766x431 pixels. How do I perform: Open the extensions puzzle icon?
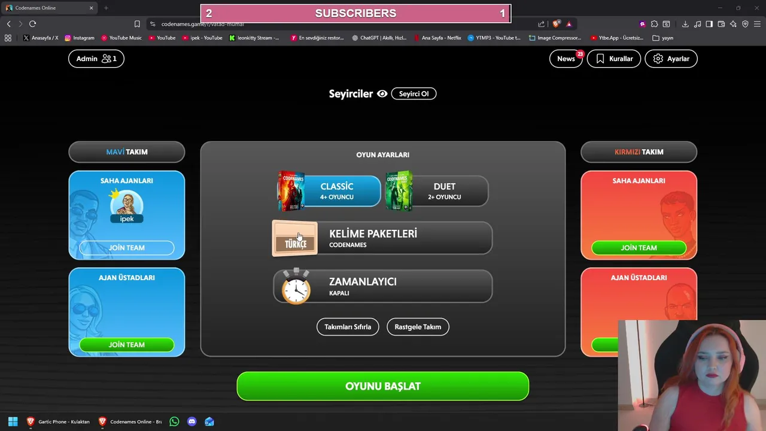click(654, 24)
